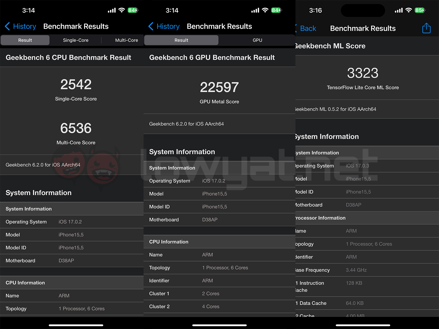Image resolution: width=439 pixels, height=329 pixels.
Task: Tap Motherboard D38AP row in GPU screen
Action: coord(219,220)
